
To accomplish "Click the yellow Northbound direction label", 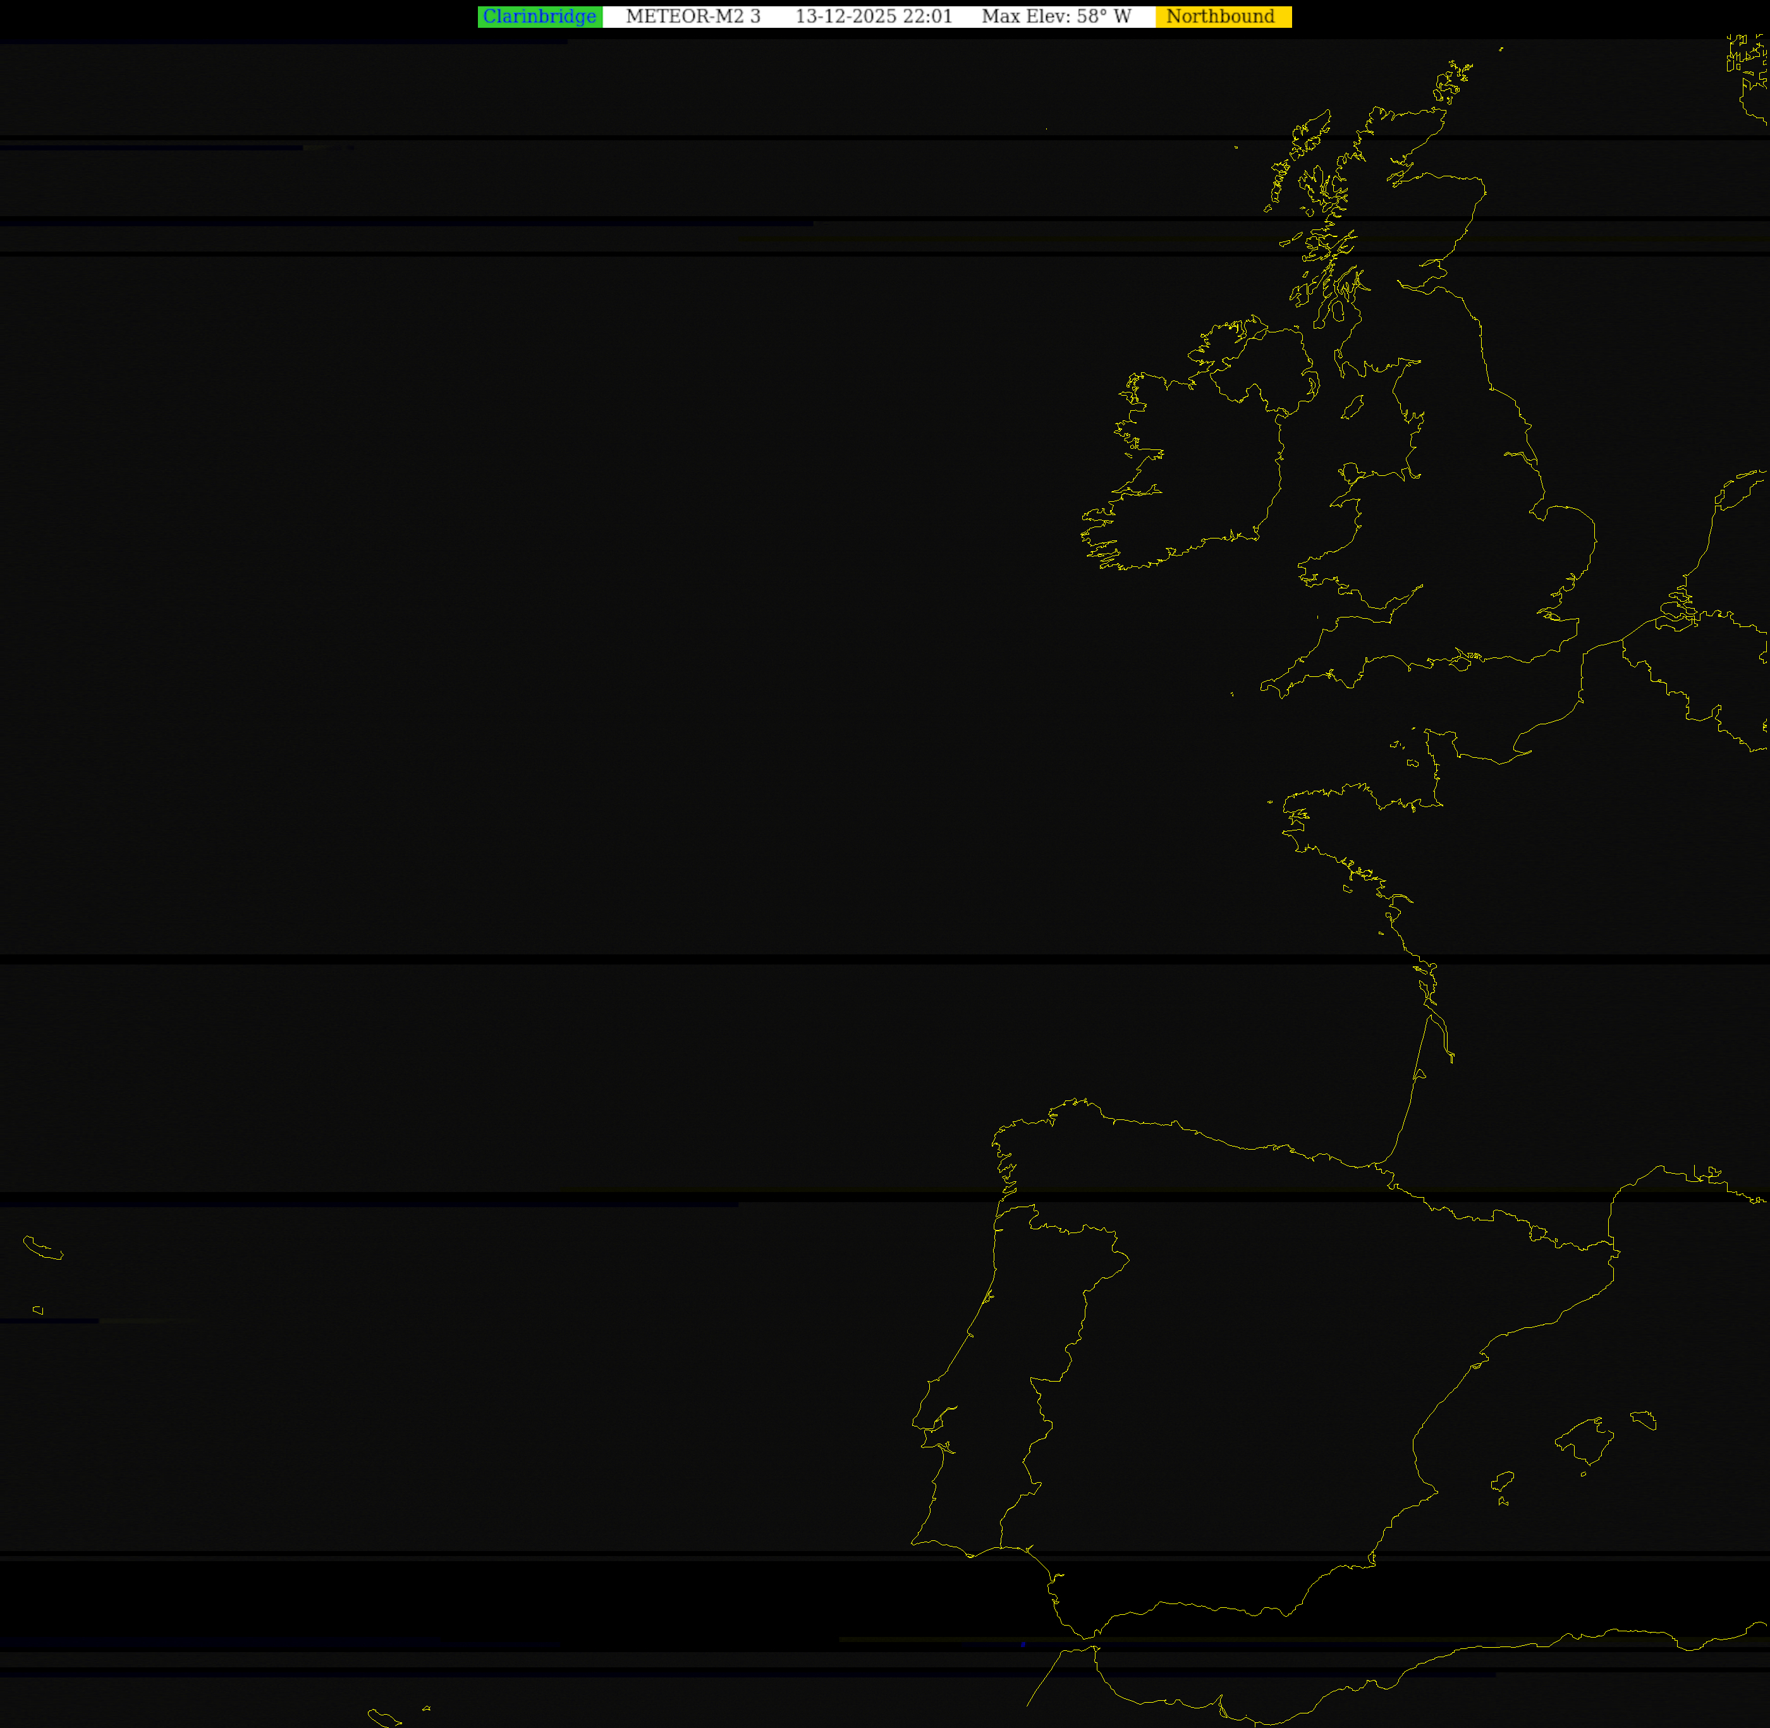I will click(1221, 16).
